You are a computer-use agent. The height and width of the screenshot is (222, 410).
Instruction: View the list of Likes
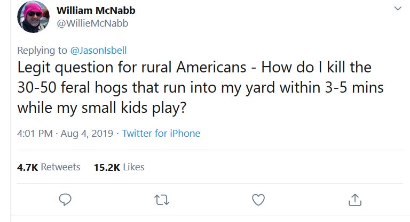tap(133, 167)
